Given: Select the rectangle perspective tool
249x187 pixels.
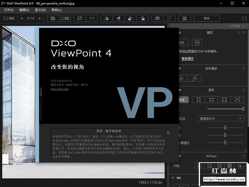Looking at the screenshot, I should pyautogui.click(x=224, y=99).
